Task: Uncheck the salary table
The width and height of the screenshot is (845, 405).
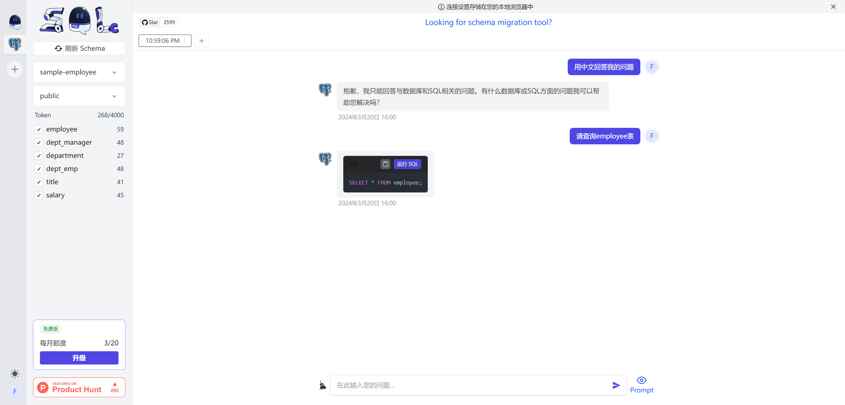Action: pos(39,195)
